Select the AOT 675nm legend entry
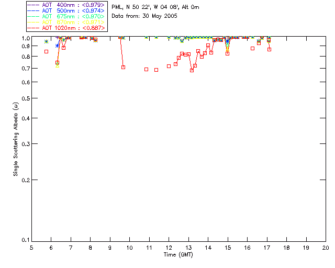 point(66,16)
